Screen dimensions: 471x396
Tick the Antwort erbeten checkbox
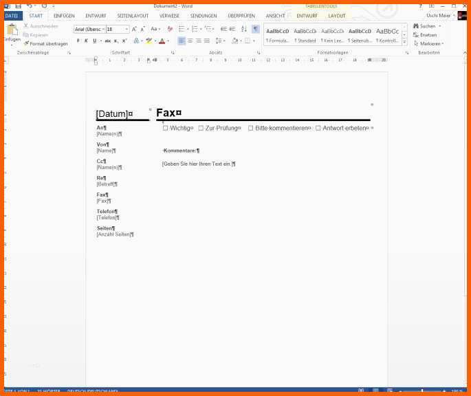click(318, 129)
